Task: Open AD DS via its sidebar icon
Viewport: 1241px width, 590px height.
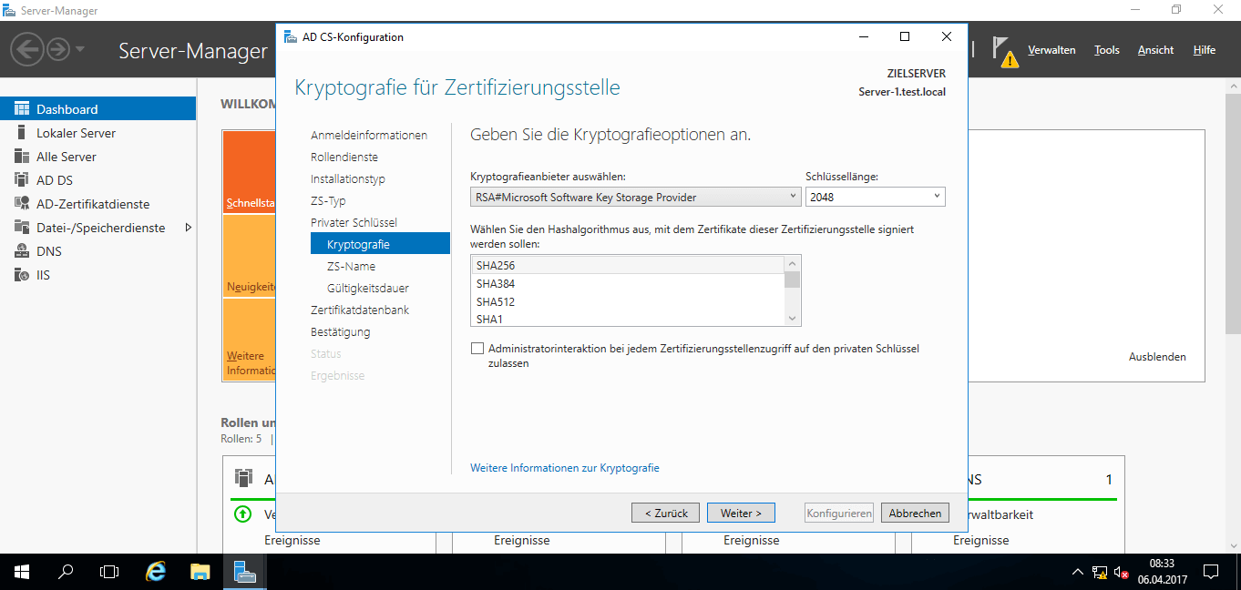Action: coord(22,180)
